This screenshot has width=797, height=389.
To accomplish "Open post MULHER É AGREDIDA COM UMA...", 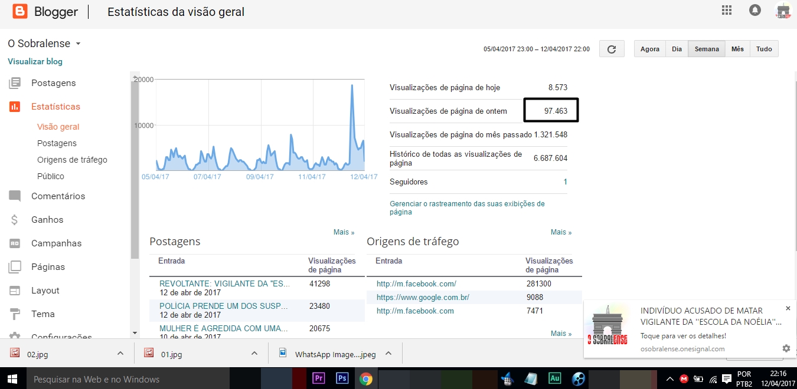I will (224, 328).
